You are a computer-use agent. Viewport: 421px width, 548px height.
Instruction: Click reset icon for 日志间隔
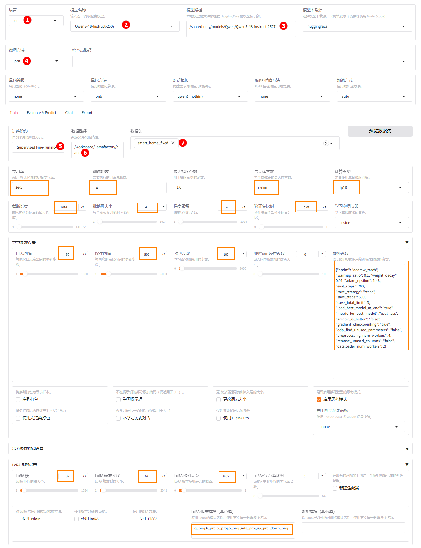click(x=85, y=254)
